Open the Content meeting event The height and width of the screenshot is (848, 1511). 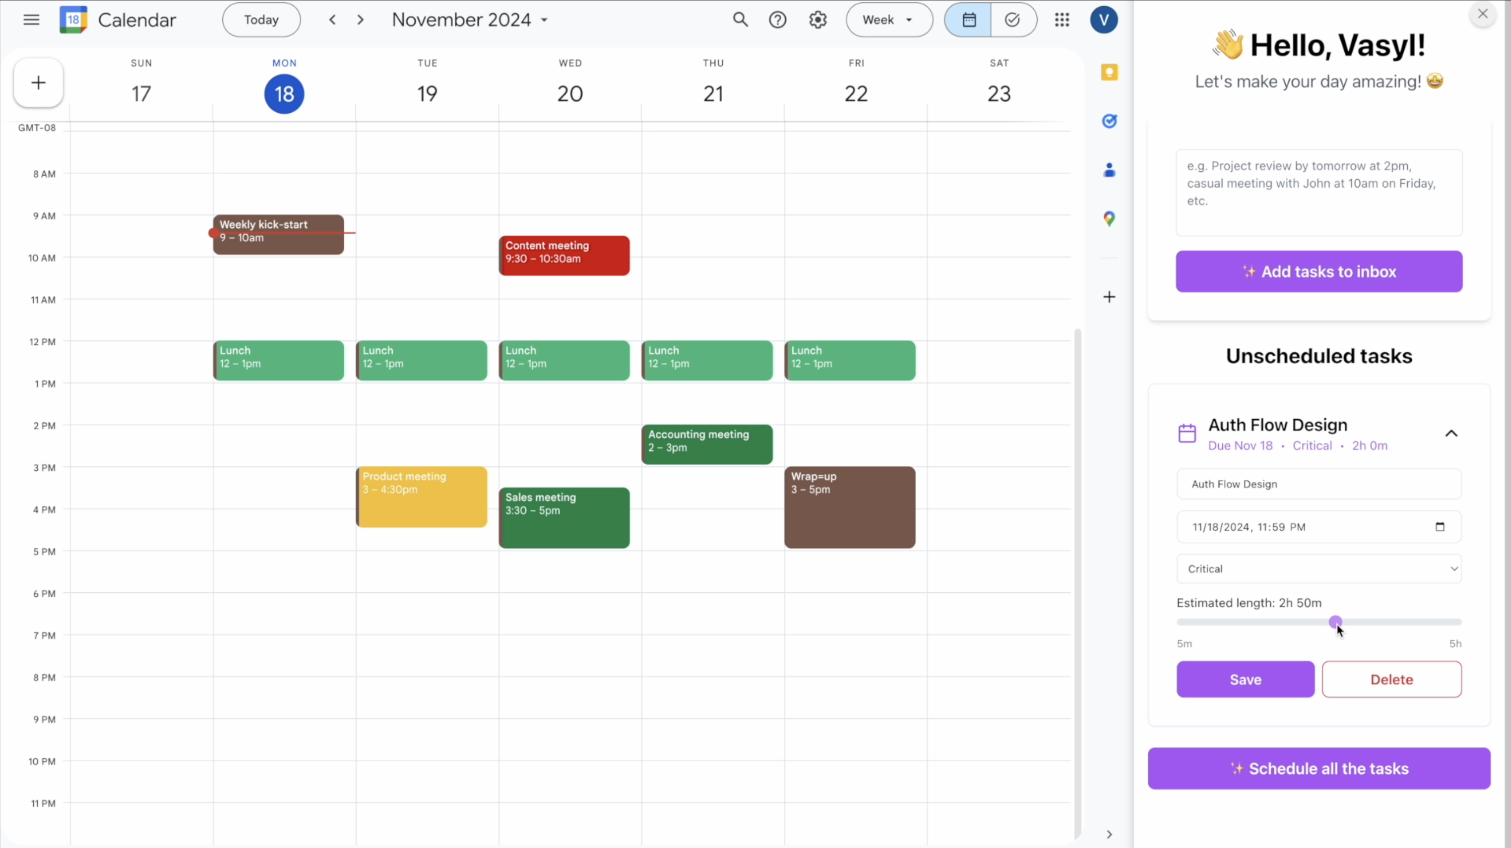tap(564, 256)
